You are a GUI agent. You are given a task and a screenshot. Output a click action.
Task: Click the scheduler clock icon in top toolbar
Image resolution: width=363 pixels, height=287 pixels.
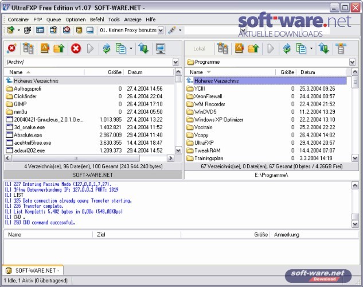pyautogui.click(x=67, y=30)
